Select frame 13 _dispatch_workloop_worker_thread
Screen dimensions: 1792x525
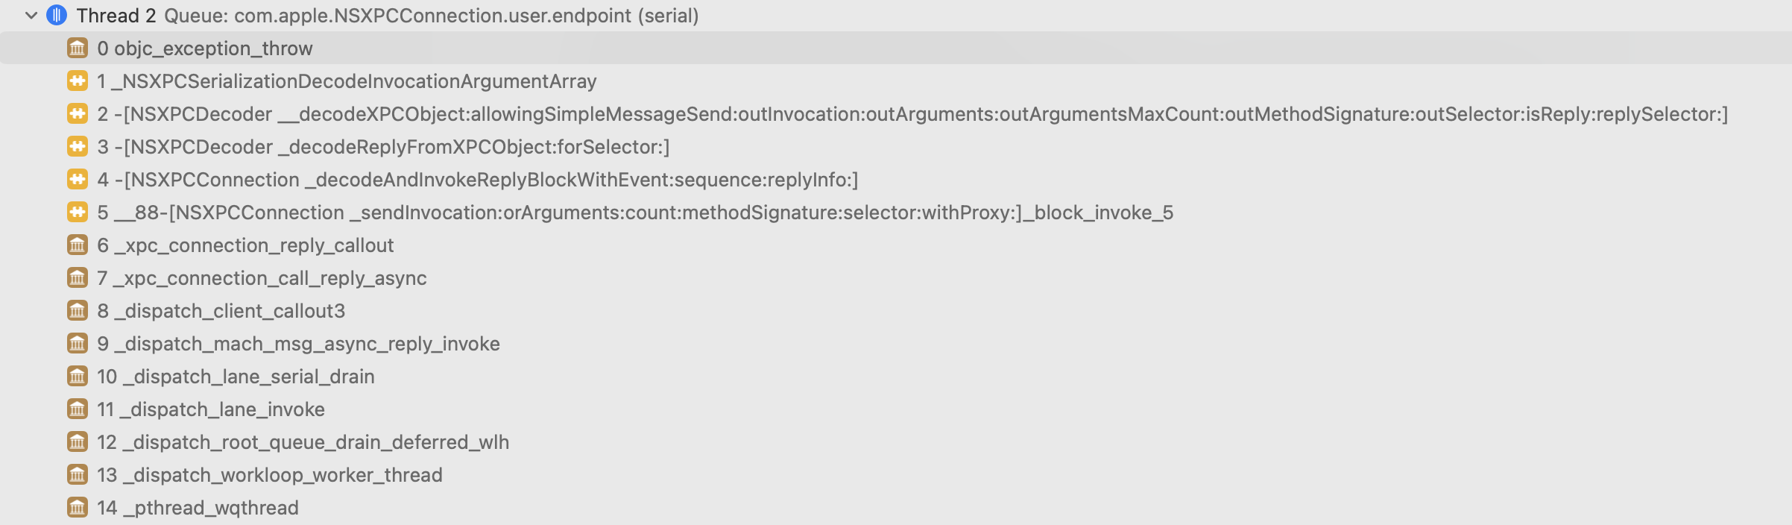896,474
